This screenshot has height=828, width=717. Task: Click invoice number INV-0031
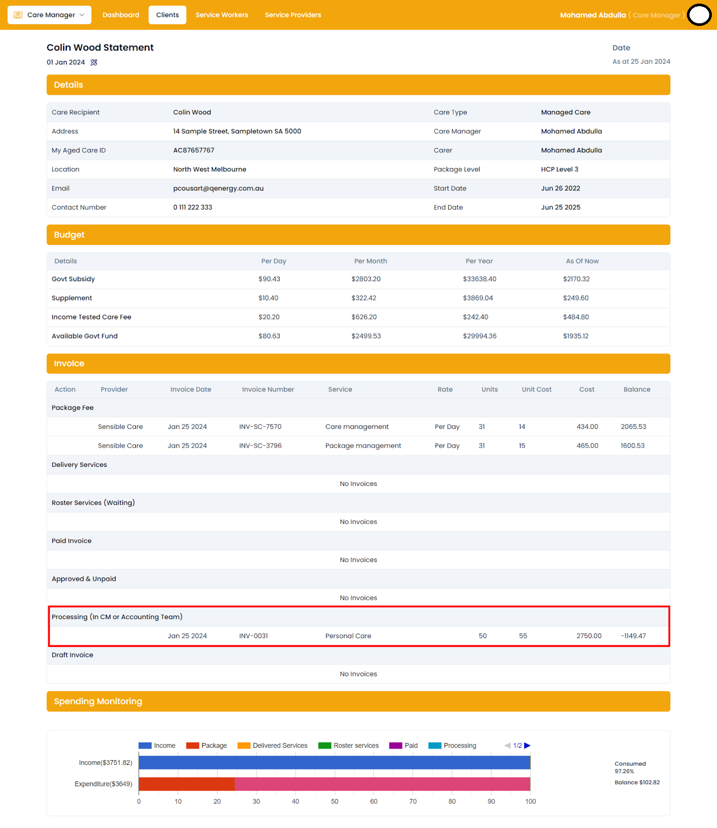pos(253,636)
